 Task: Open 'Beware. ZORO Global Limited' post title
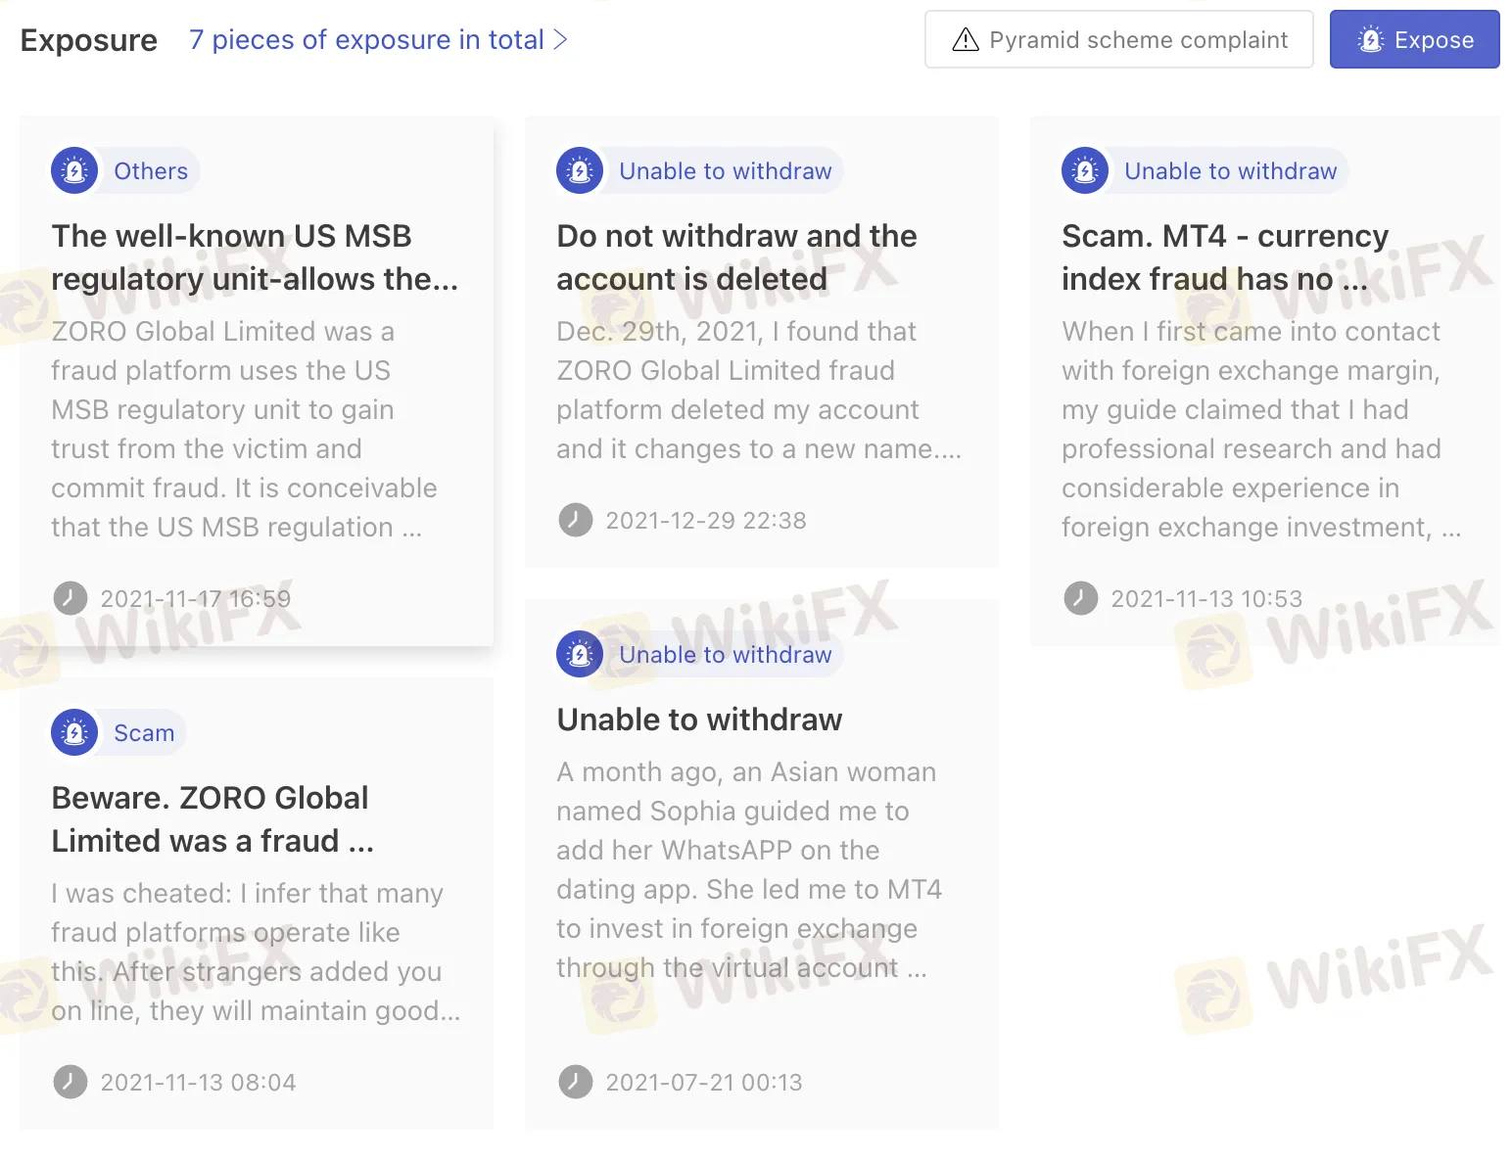pyautogui.click(x=213, y=819)
